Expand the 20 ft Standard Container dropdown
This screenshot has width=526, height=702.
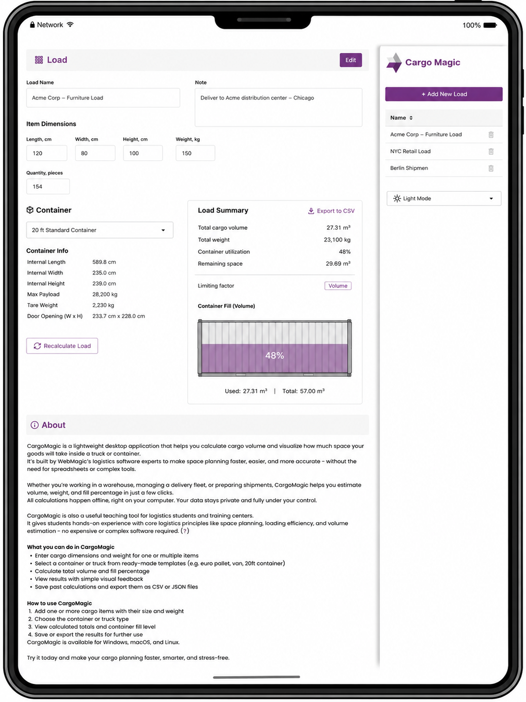point(99,230)
